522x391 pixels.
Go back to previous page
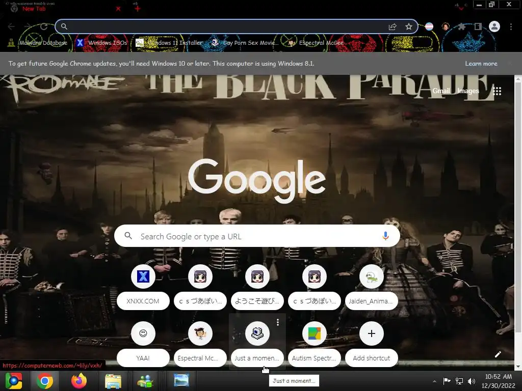click(x=11, y=26)
